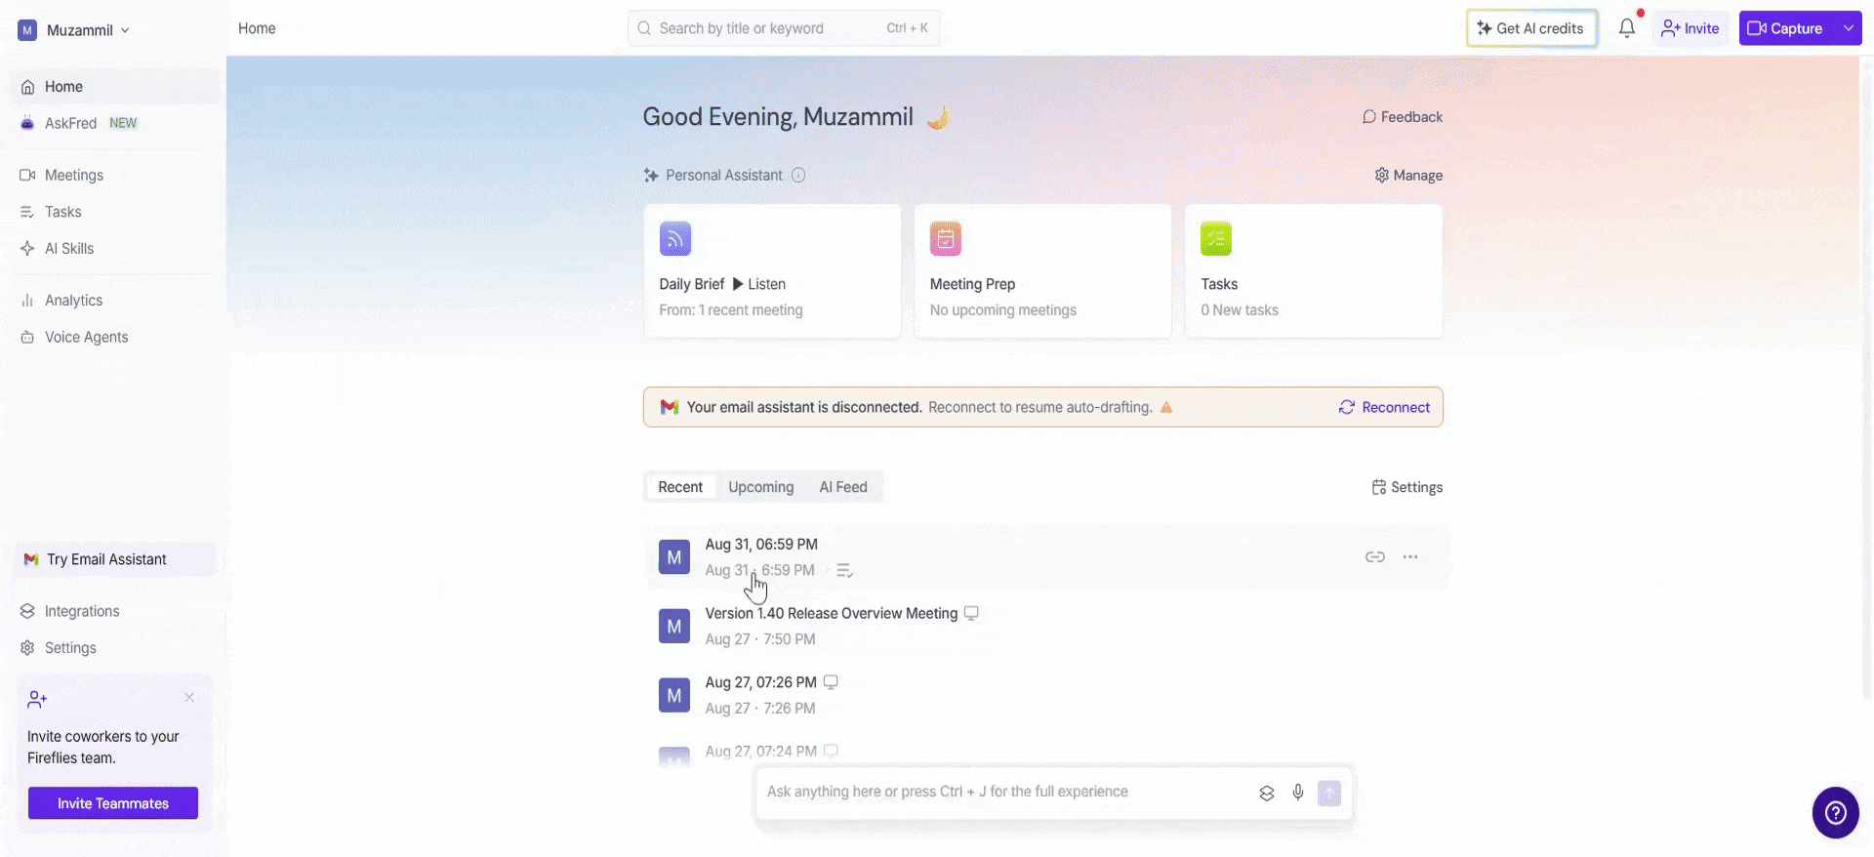Switch to the AI Feed tab
Screen dimensions: 1874x857
click(843, 487)
